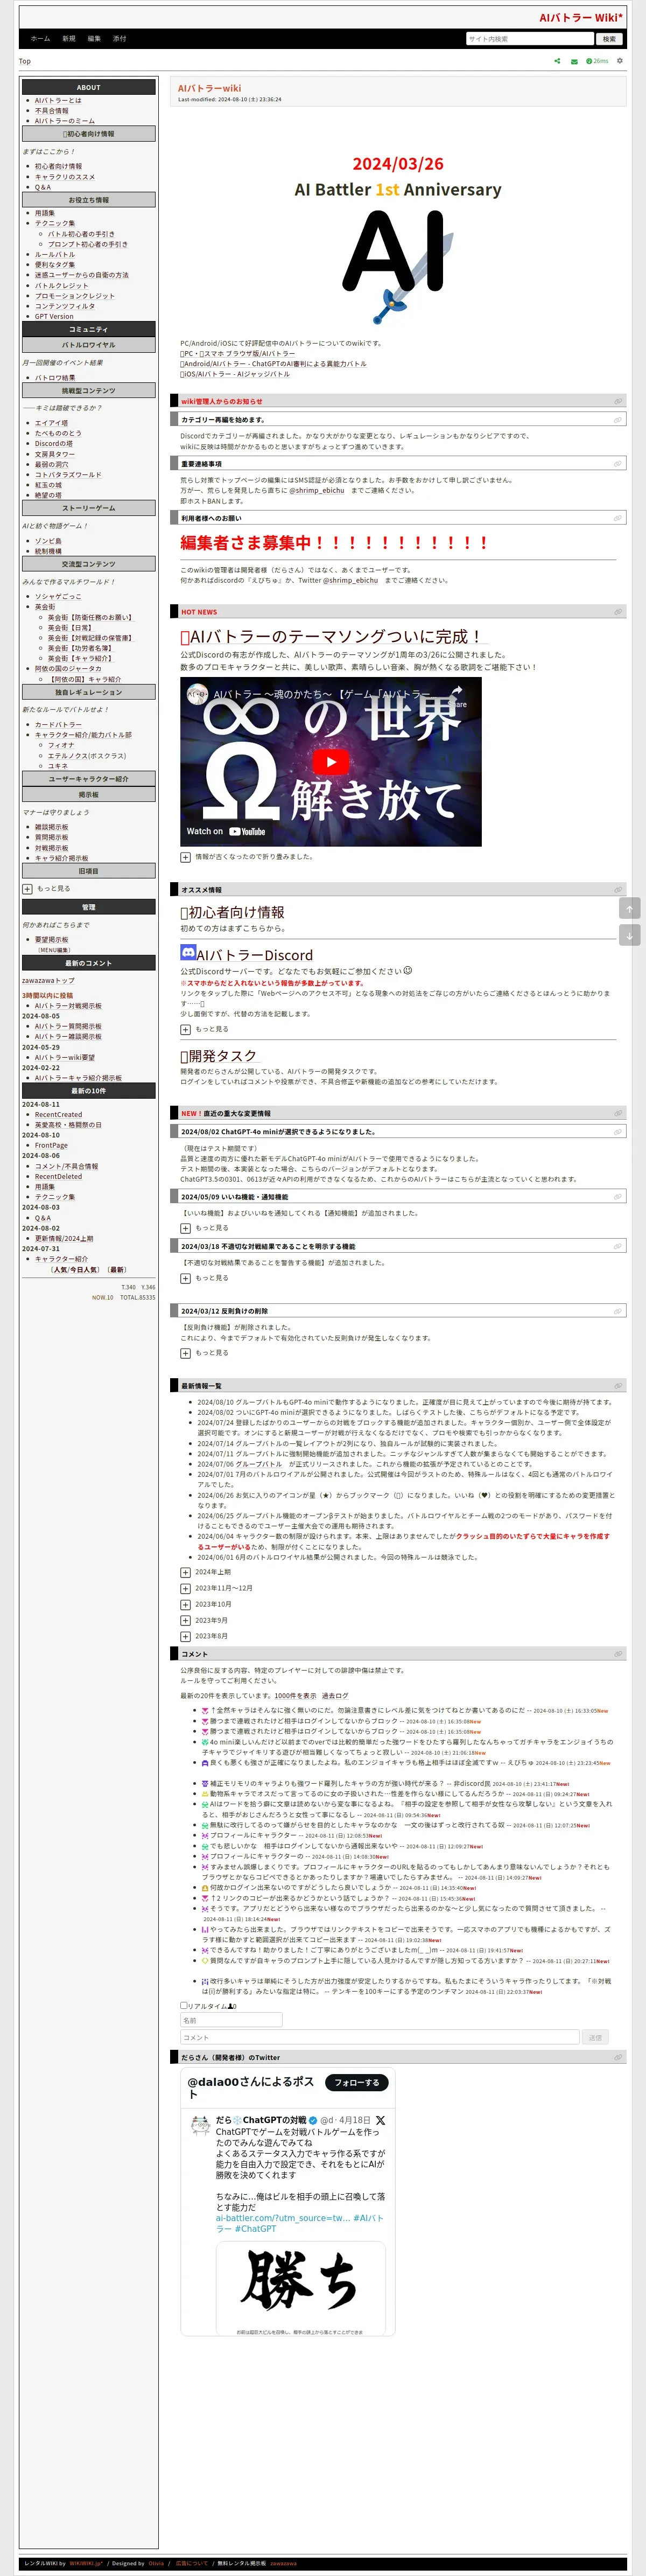The height and width of the screenshot is (2576, 646).
Task: Open the 添付 menu item
Action: point(120,39)
